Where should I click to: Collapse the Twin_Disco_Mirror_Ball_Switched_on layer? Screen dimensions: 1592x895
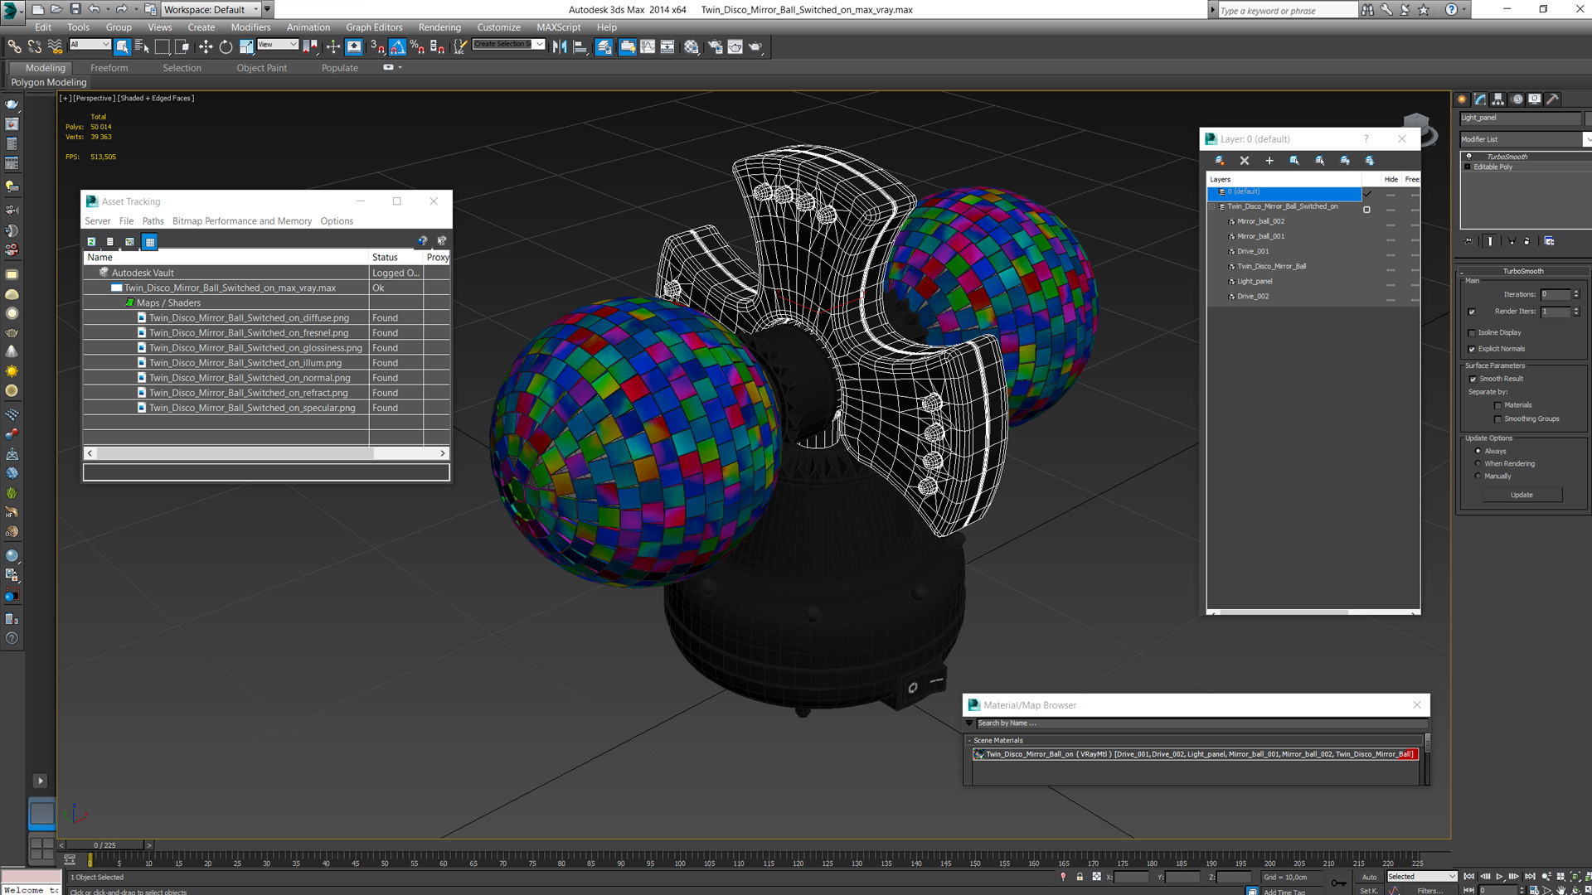[1212, 206]
